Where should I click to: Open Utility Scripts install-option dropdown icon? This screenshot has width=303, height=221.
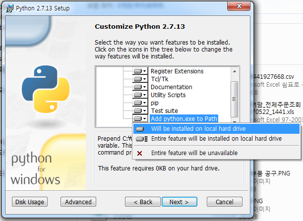tap(140, 95)
